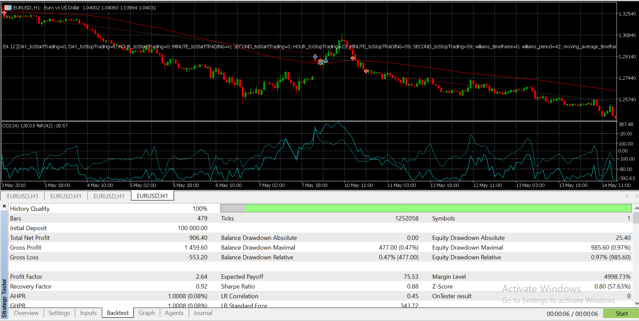The height and width of the screenshot is (321, 639).
Task: Show the Graph tab
Action: coord(147,313)
